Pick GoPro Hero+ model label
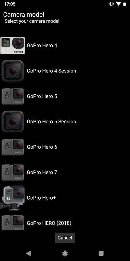Screen dimensions: 130x261 pos(41,198)
